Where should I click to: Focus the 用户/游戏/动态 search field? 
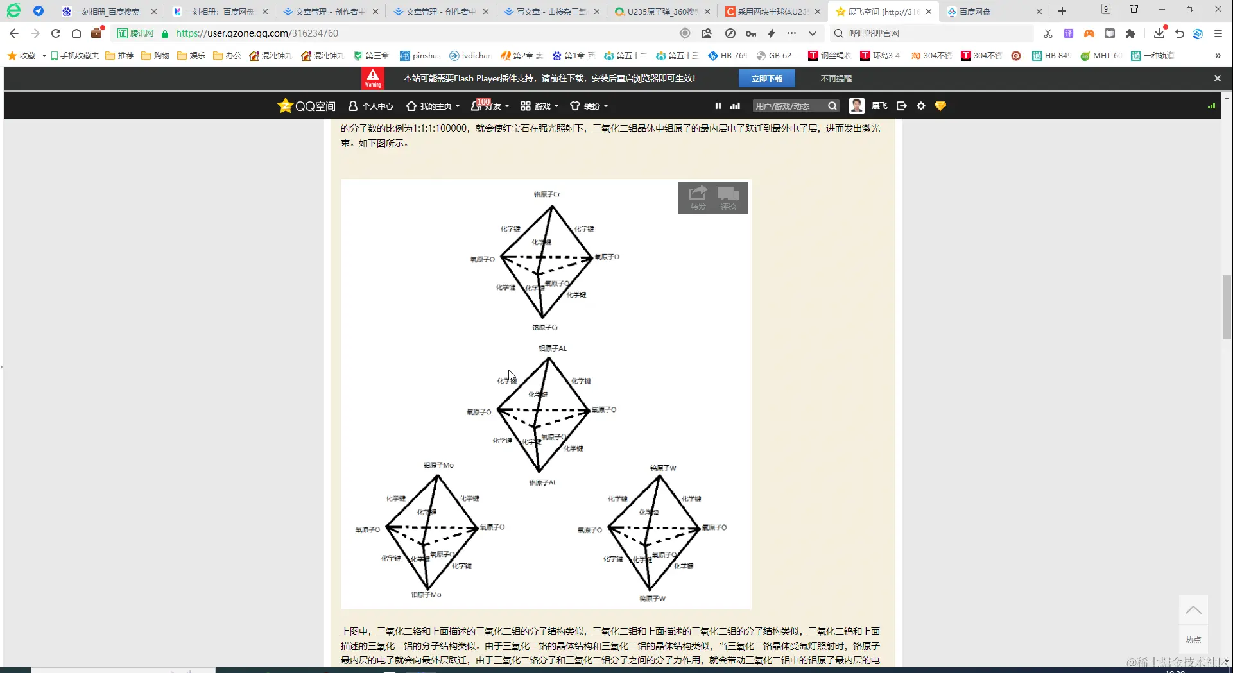point(788,106)
